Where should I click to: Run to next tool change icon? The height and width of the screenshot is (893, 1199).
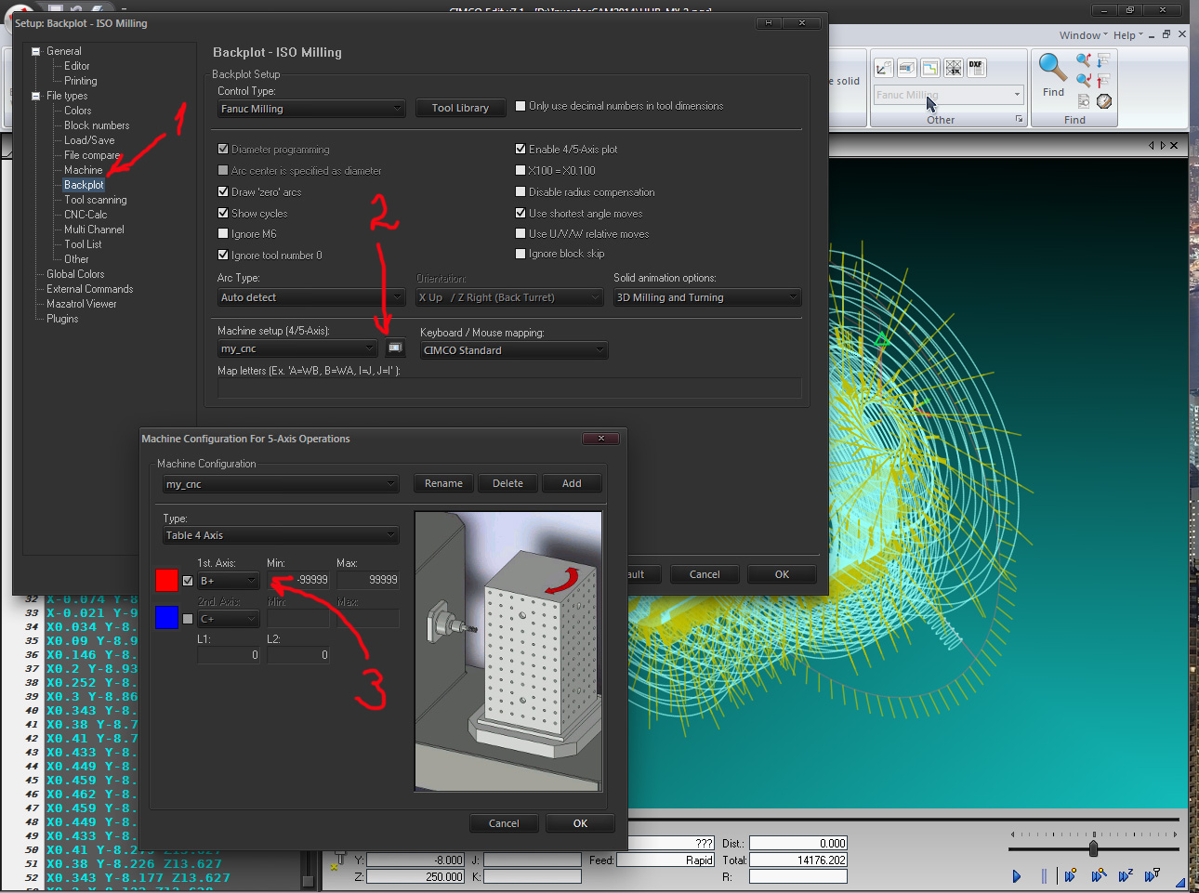click(1153, 875)
